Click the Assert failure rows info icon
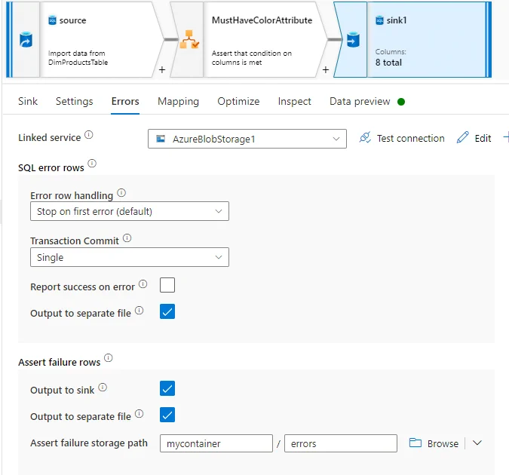The image size is (509, 475). coord(109,358)
